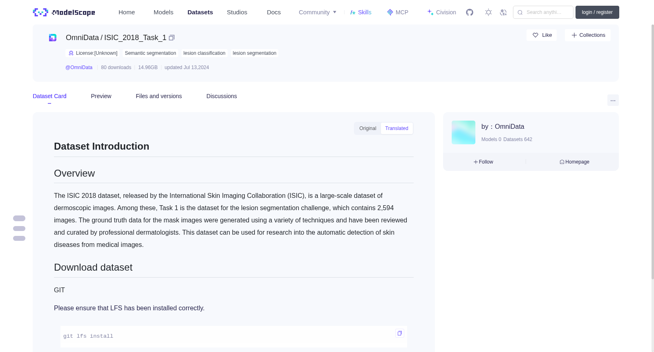Click the 'by : OmniData' author name
The height and width of the screenshot is (352, 654).
click(503, 127)
